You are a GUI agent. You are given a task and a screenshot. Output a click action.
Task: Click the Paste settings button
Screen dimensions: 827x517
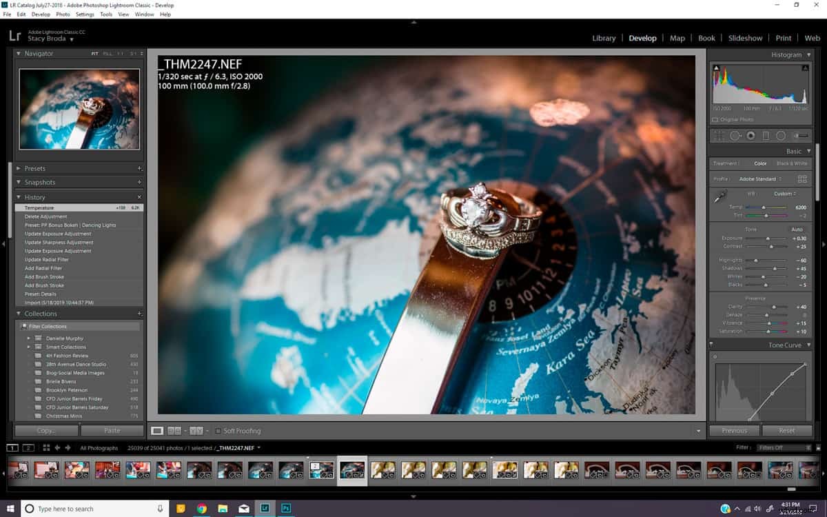pos(112,429)
